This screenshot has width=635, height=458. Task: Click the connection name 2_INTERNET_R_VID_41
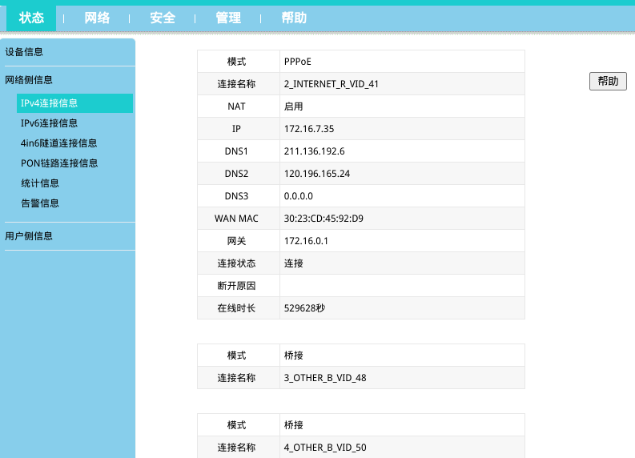coord(330,84)
